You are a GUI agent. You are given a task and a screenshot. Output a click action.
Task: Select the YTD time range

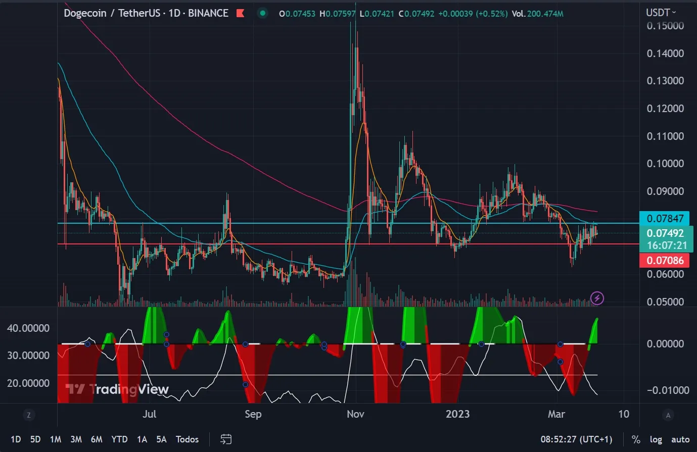119,439
